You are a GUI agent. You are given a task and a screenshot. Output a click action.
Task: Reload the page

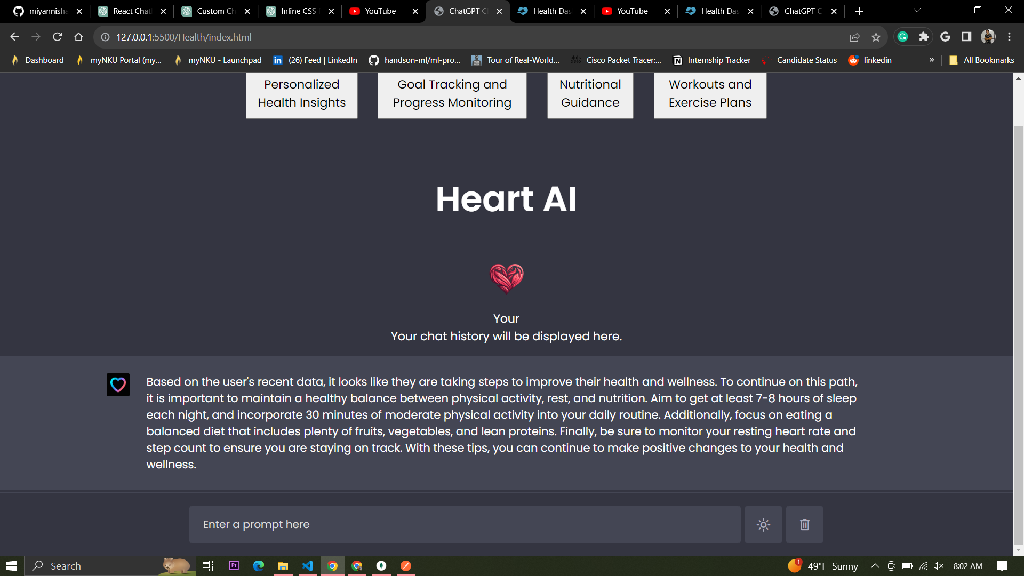point(58,37)
